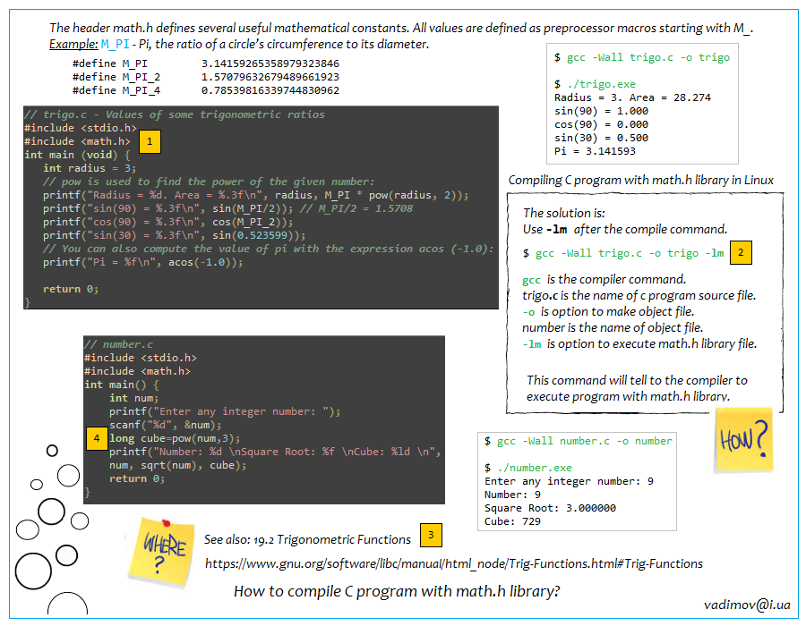Click output line 'sin(30) = 0.500'
Image resolution: width=806 pixels, height=626 pixels.
tap(601, 137)
